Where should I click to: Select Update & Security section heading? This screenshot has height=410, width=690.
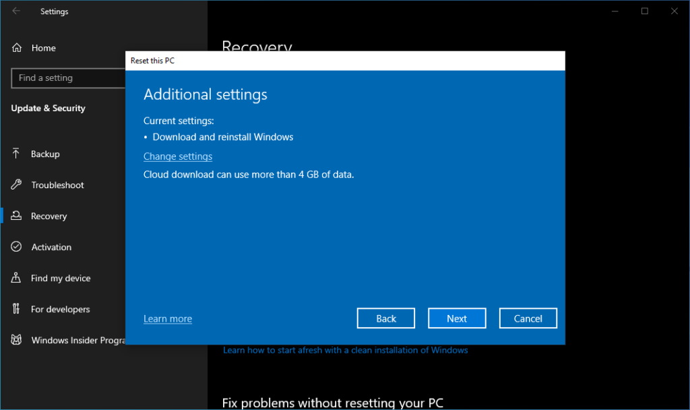pos(48,108)
